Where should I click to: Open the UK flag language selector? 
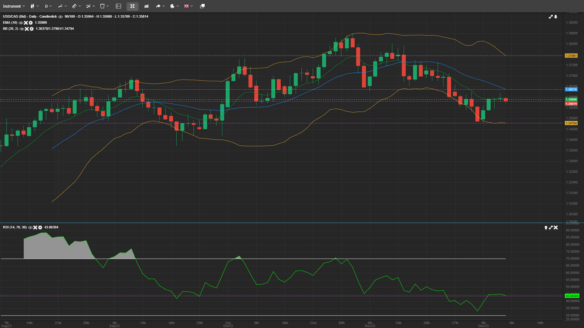coord(186,6)
